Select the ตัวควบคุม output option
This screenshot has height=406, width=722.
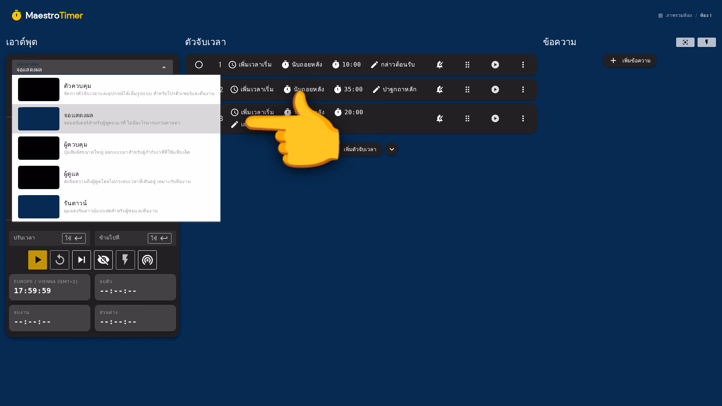116,89
